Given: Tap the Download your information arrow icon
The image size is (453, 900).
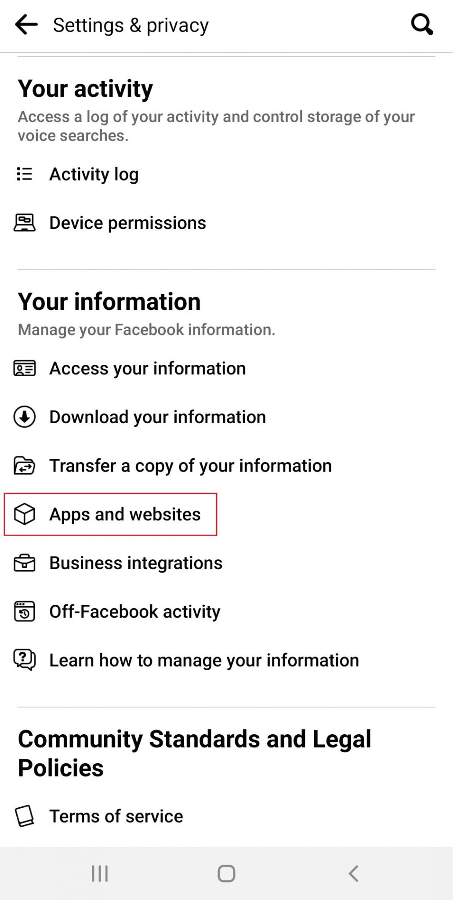Looking at the screenshot, I should tap(25, 417).
